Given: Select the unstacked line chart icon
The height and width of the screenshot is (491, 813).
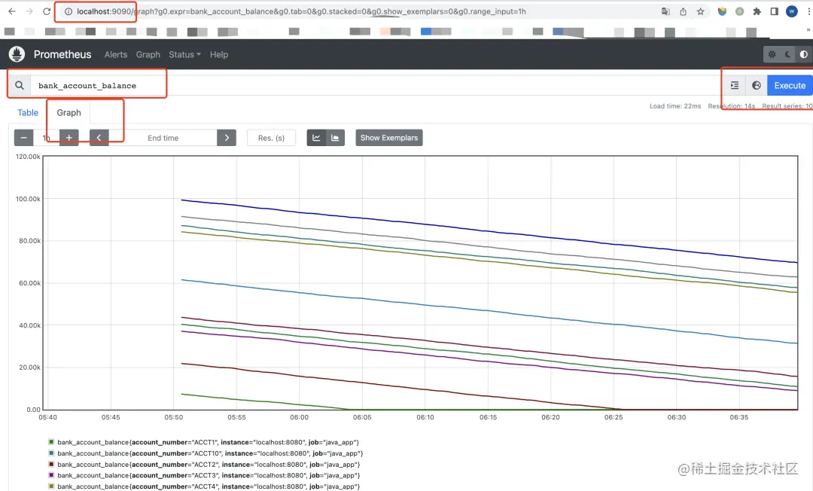Looking at the screenshot, I should click(316, 138).
